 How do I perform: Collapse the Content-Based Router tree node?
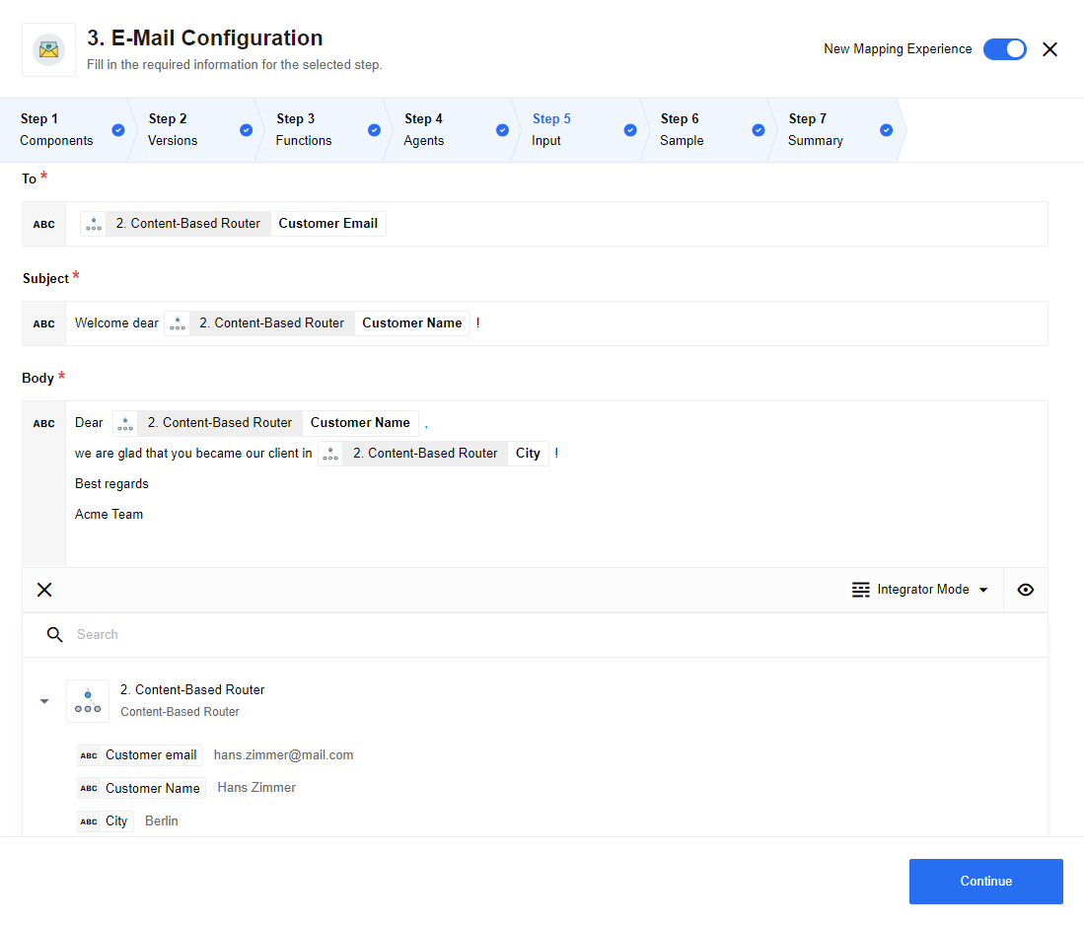(x=44, y=701)
